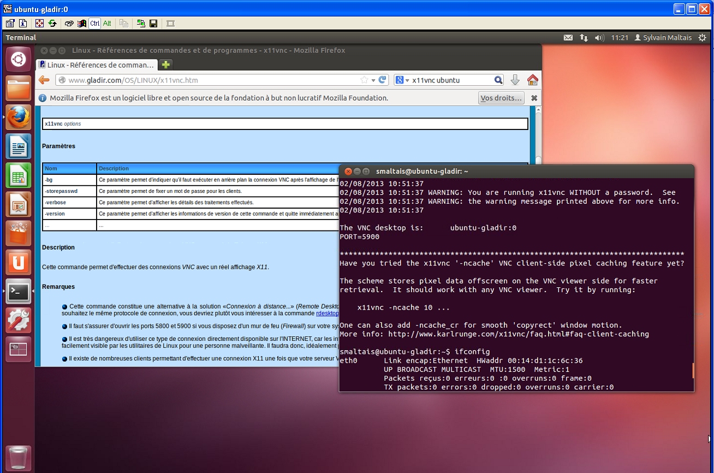714x473 pixels.
Task: Send Ctrl+Alt+Del from VNC toolbar
Action: pyautogui.click(x=69, y=23)
